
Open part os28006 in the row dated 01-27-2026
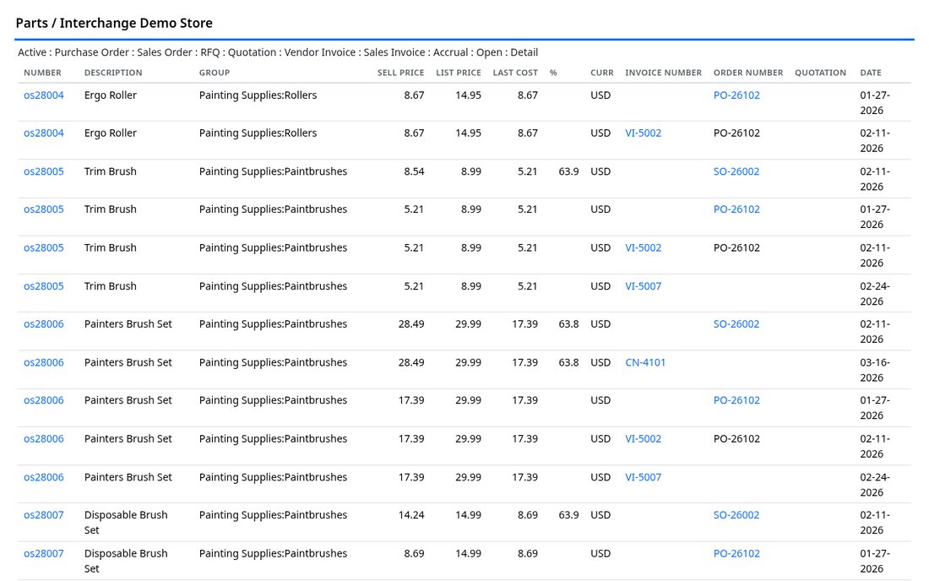tap(44, 401)
